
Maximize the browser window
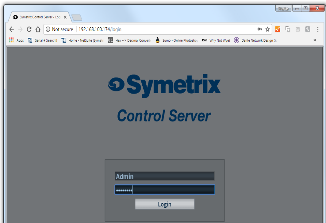305,8
